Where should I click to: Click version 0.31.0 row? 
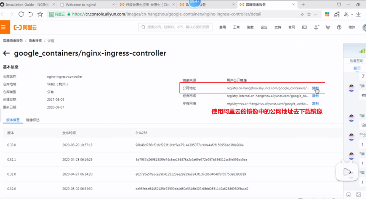[173, 174]
